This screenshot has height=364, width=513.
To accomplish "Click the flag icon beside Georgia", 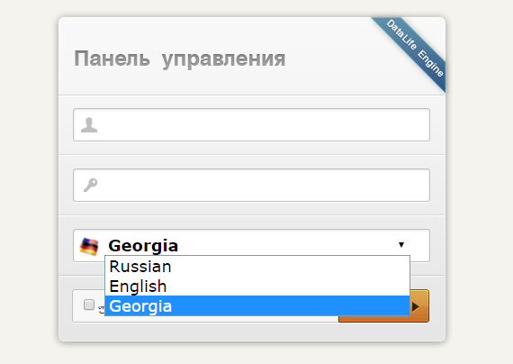I will [x=89, y=246].
